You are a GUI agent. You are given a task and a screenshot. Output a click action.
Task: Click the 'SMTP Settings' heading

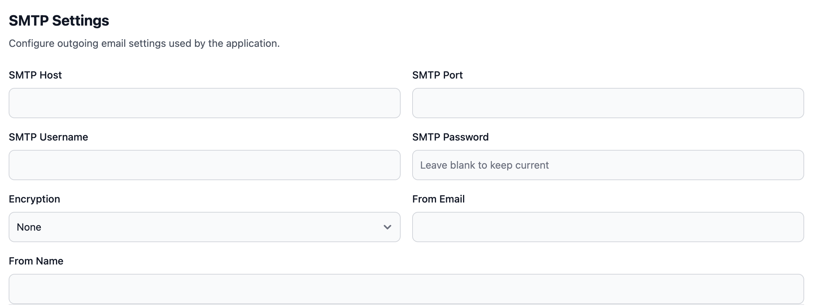point(59,21)
